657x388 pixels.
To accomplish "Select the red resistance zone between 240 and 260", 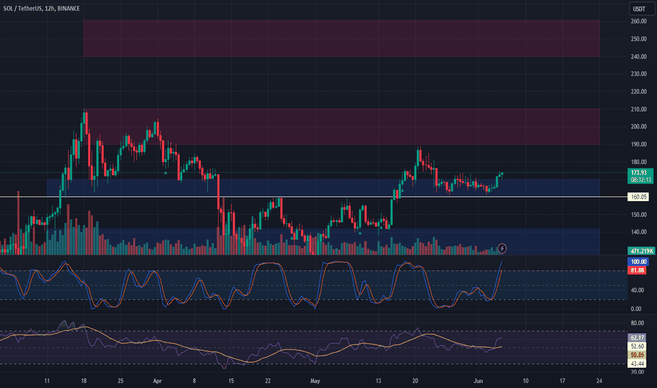I will 341,38.
